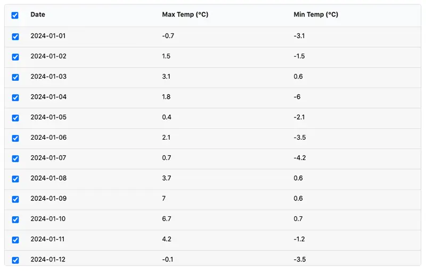Screen dimensions: 426x271
Task: Uncheck the row for 2024-01-01
Action: pyautogui.click(x=15, y=37)
